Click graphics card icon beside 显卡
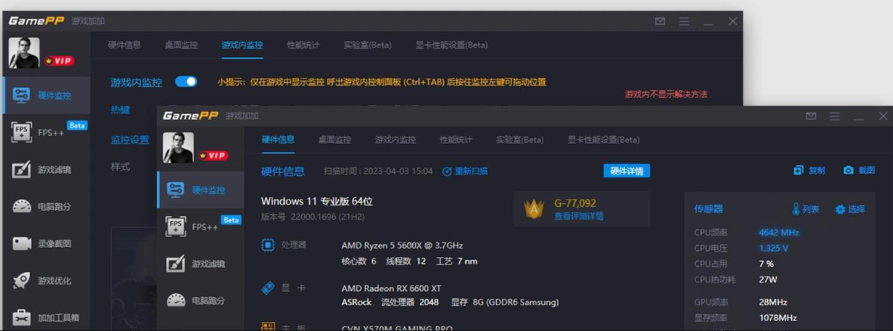The image size is (893, 331). click(x=268, y=288)
